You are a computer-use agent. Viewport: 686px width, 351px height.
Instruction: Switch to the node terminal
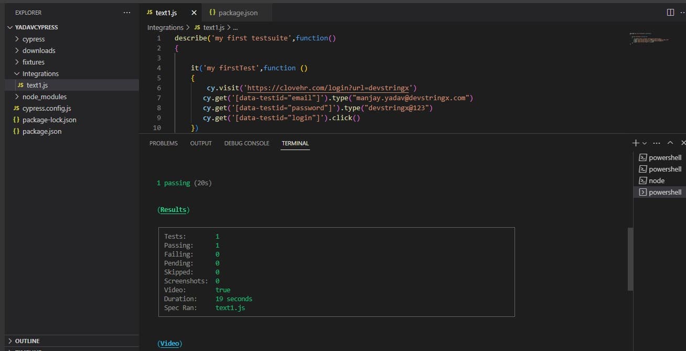click(660, 180)
